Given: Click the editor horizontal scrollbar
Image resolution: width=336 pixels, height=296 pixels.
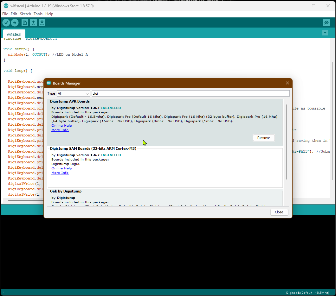Looking at the screenshot, I should click(x=26, y=200).
